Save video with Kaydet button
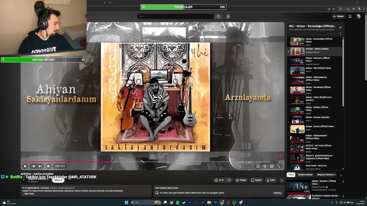The height and width of the screenshot is (206, 367). 256,180
